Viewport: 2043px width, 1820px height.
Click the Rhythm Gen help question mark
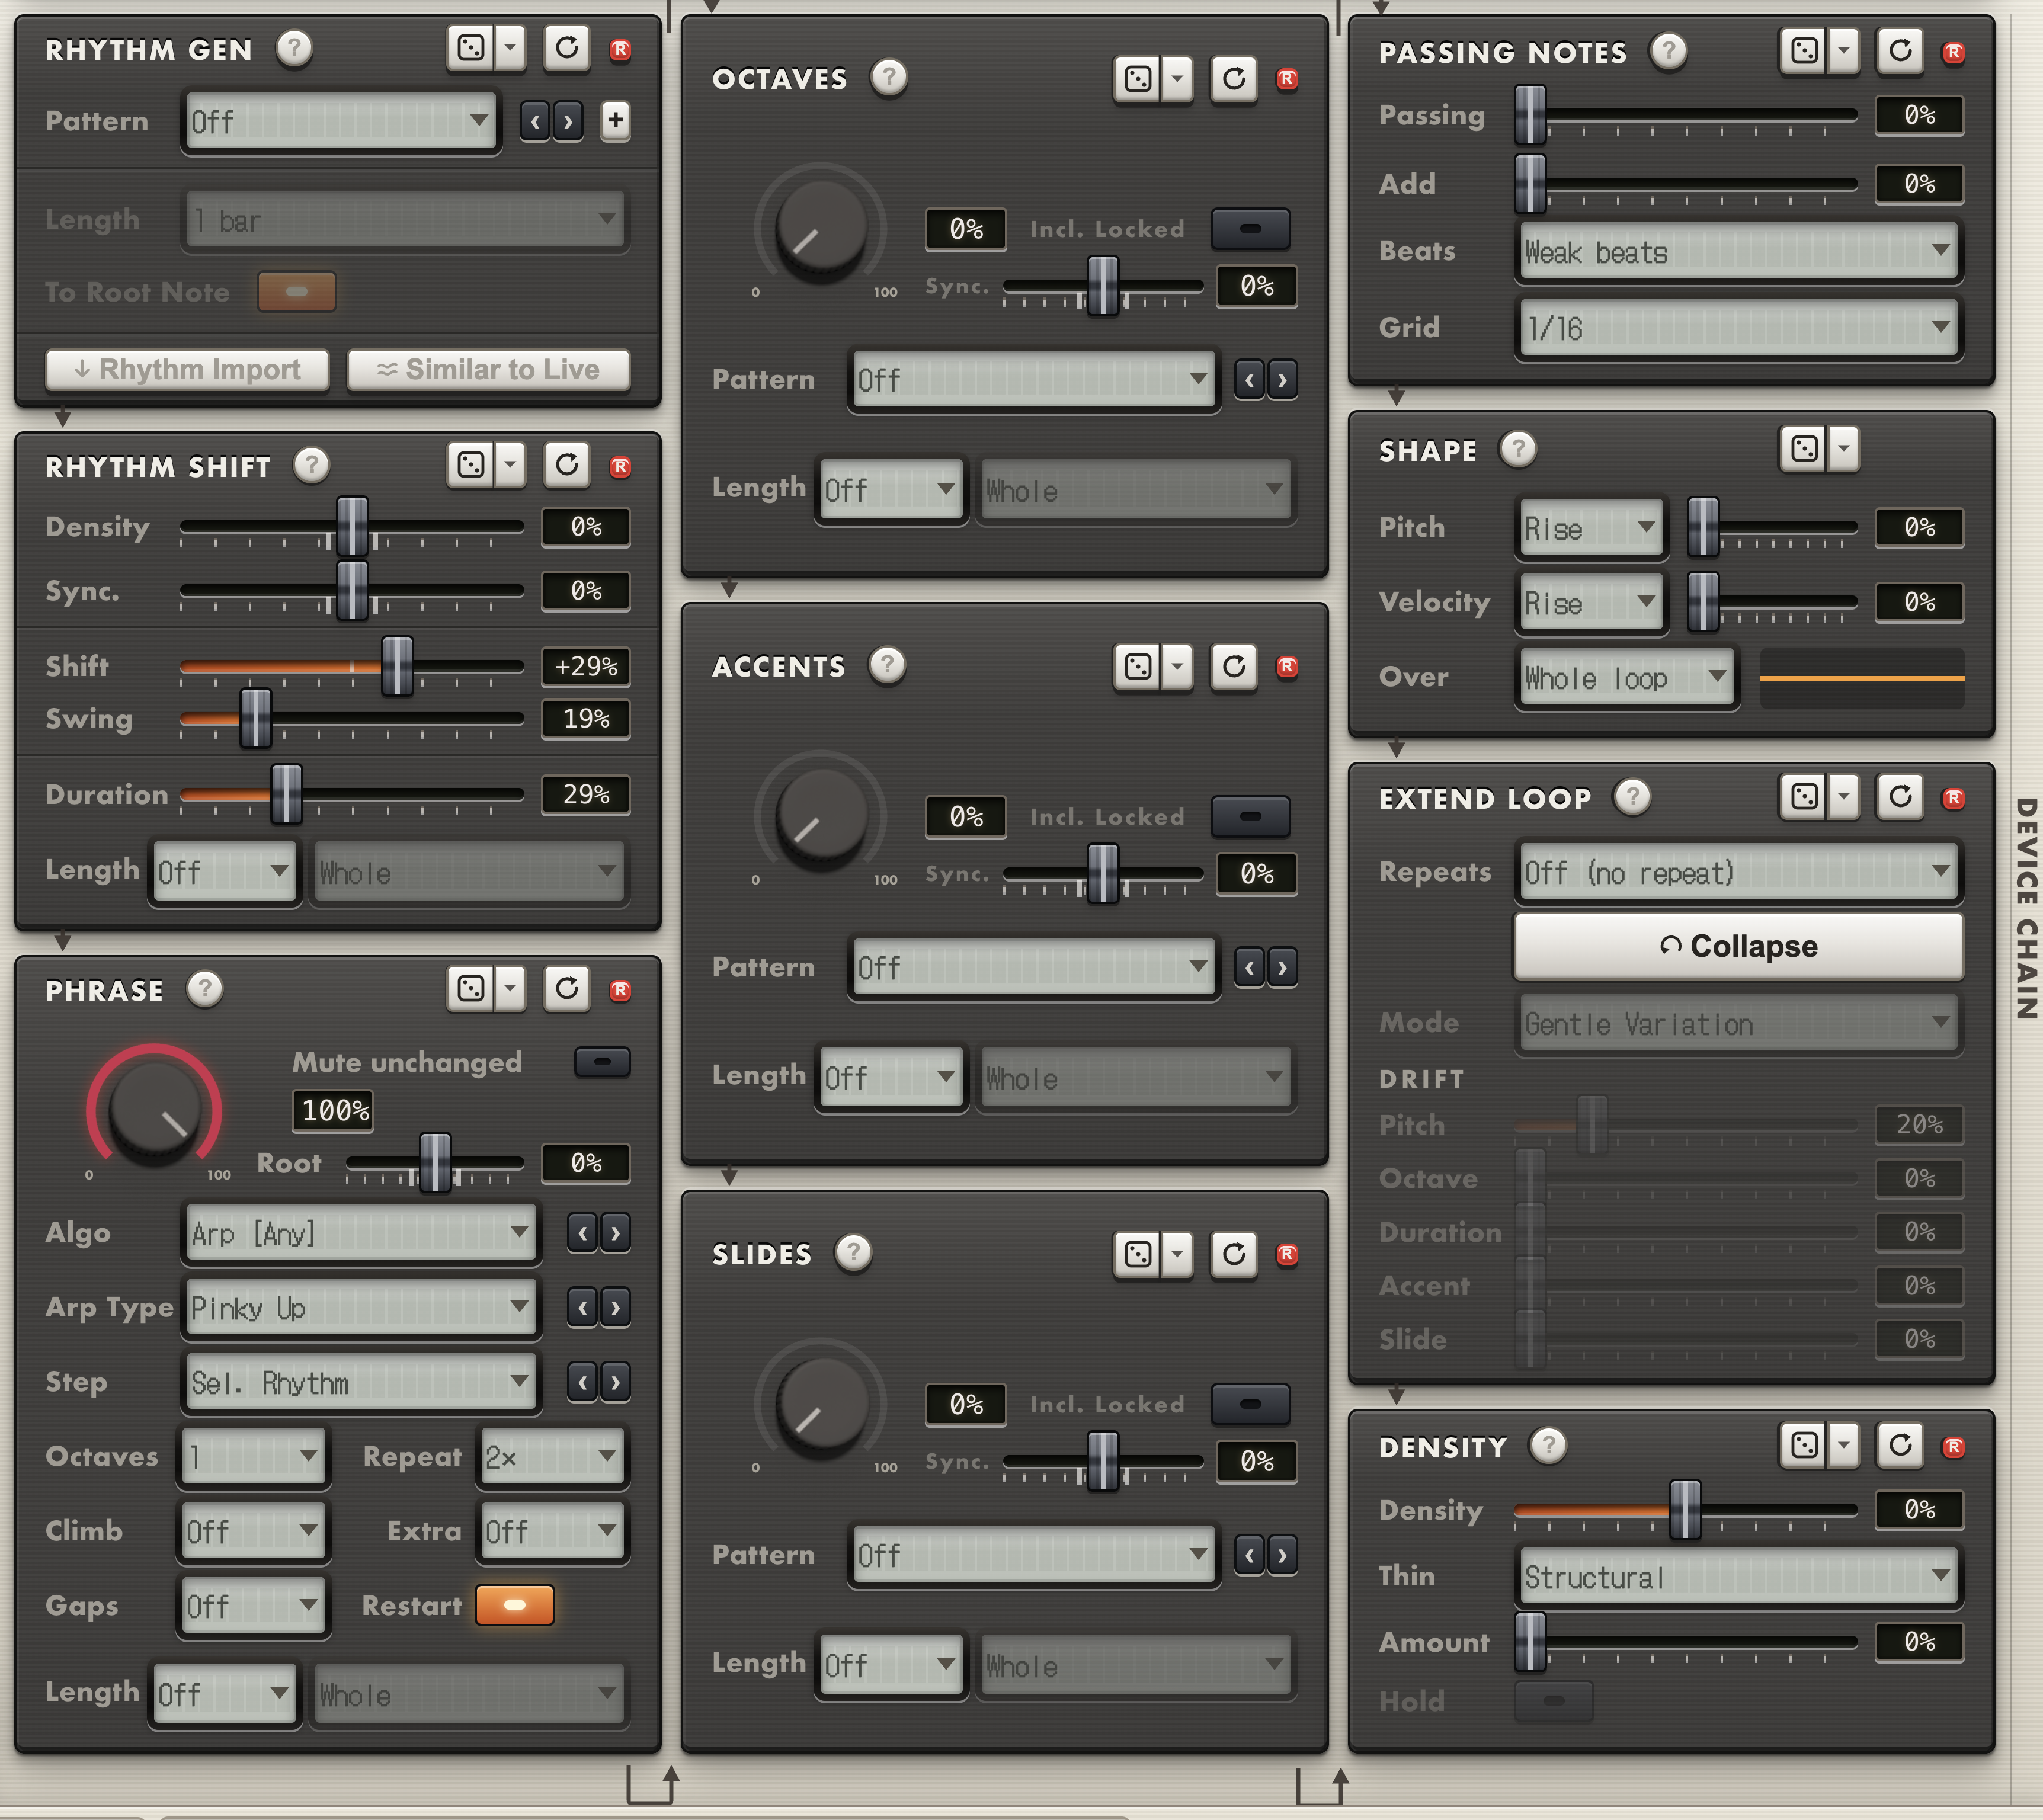point(294,48)
